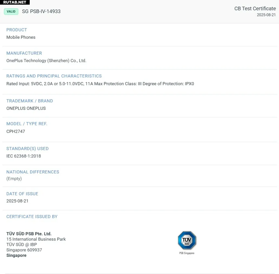Click the header date 2025-08-21 under CB Test Certificate
The width and height of the screenshot is (279, 274).
coord(266,15)
